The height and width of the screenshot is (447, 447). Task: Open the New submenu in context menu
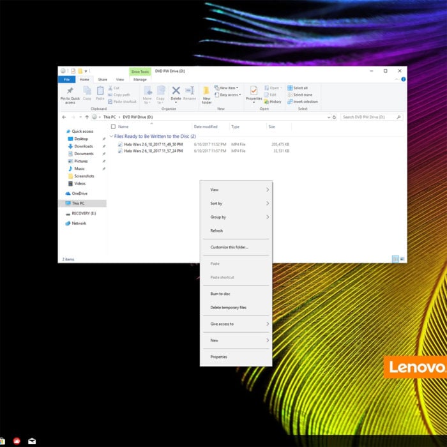pos(236,340)
